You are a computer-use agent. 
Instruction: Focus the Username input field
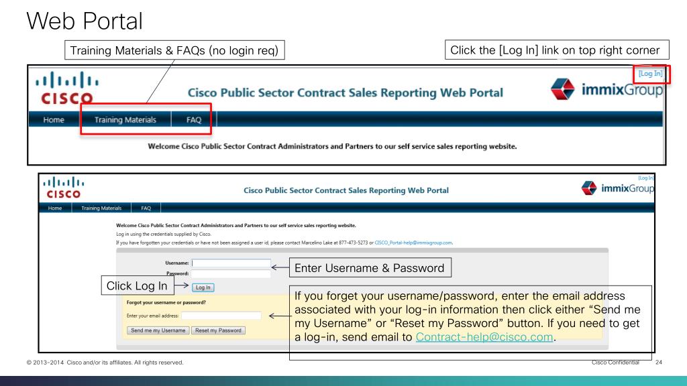pyautogui.click(x=231, y=263)
